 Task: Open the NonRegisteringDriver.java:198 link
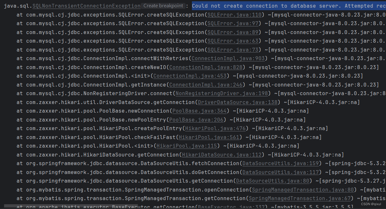click(221, 94)
